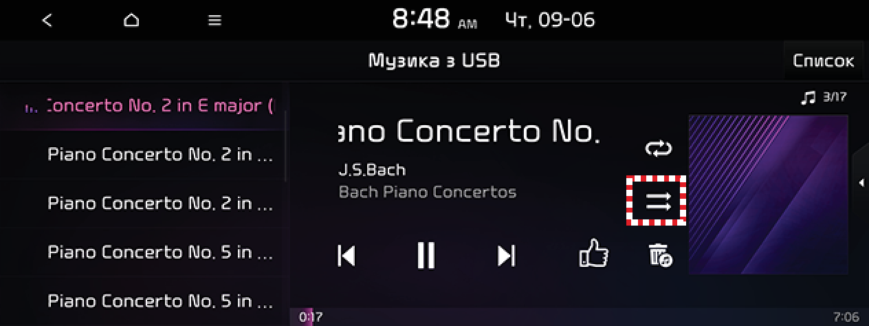
Task: Open the Список list button
Action: pos(823,61)
